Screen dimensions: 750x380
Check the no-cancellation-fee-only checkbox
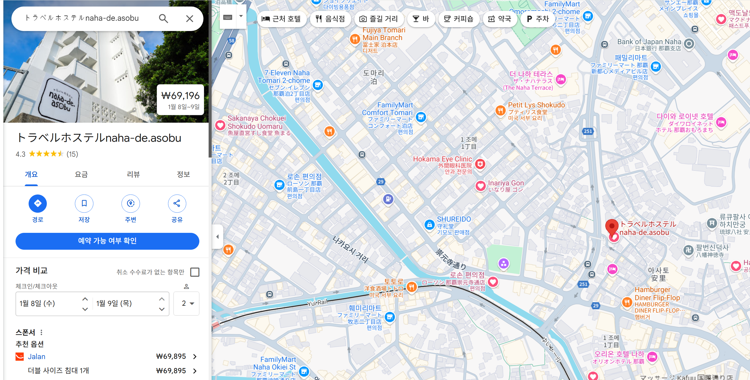pos(195,272)
